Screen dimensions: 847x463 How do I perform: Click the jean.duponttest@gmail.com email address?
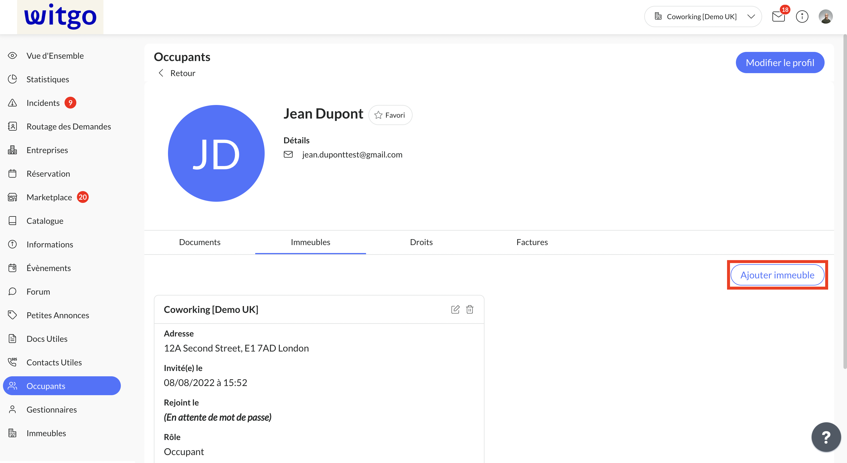[352, 154]
